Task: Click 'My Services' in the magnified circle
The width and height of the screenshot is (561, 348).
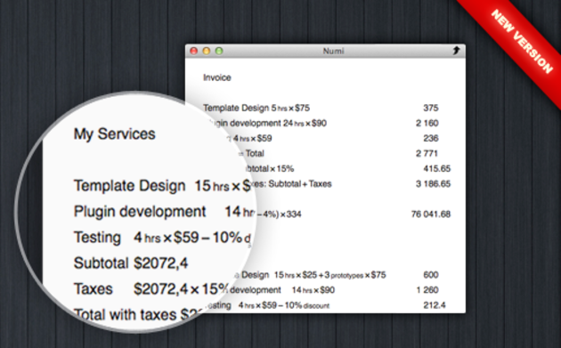Action: (x=115, y=134)
